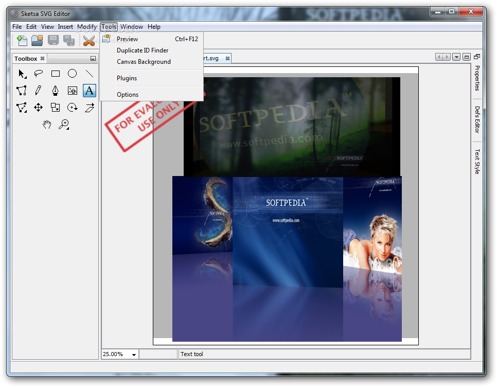497x387 pixels.
Task: Select the Skew tool
Action: click(90, 108)
